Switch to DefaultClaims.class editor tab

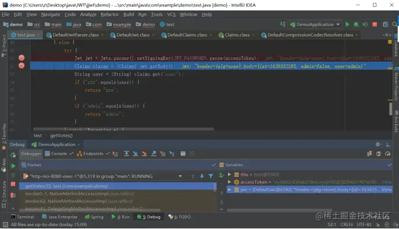[x=187, y=35]
